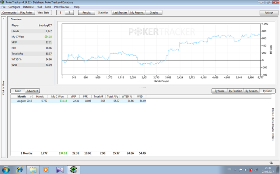Click the PokerTracker chip icon on taskbar
The image size is (280, 174).
[74, 170]
